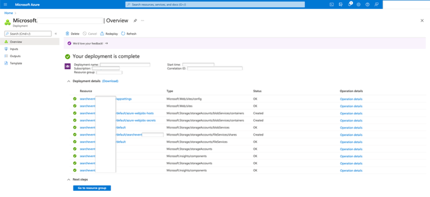The height and width of the screenshot is (197, 430).
Task: Click the Redeploy toolbar button
Action: pos(109,33)
